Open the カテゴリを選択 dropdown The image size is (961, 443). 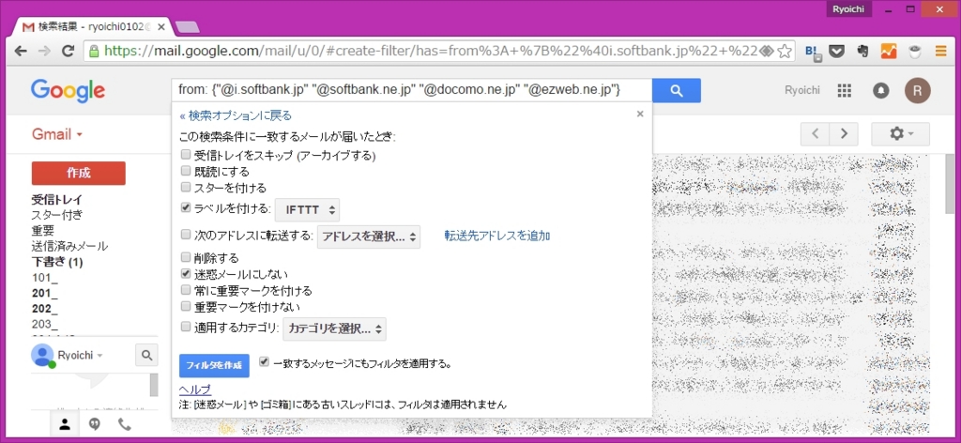pos(334,328)
